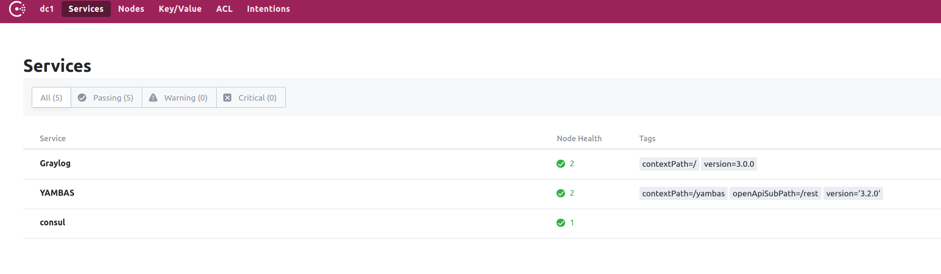
Task: Filter services by Critical (0)
Action: point(257,98)
